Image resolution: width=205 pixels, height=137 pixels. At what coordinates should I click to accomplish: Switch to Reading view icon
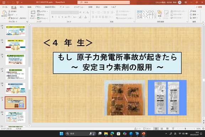pos(167,128)
